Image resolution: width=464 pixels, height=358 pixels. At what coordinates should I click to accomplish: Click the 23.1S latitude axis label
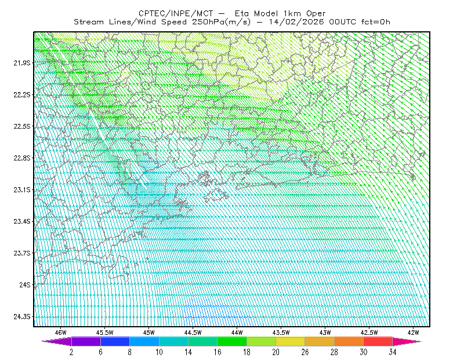22,189
